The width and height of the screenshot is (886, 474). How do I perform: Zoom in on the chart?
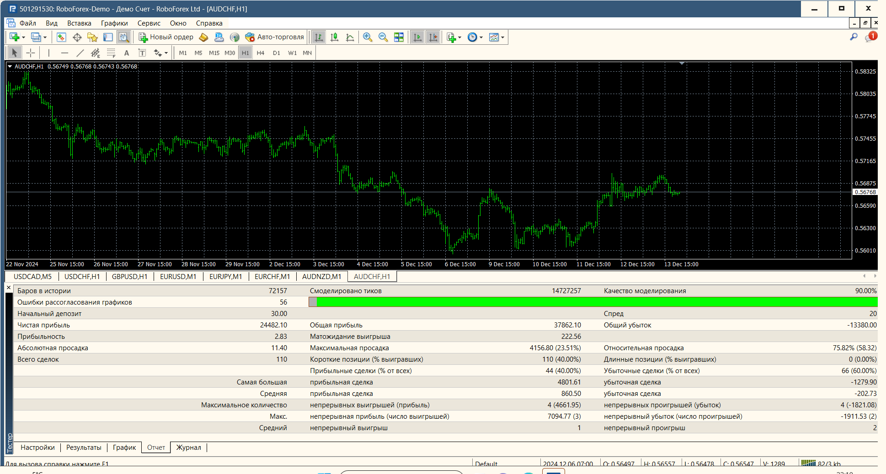(368, 37)
